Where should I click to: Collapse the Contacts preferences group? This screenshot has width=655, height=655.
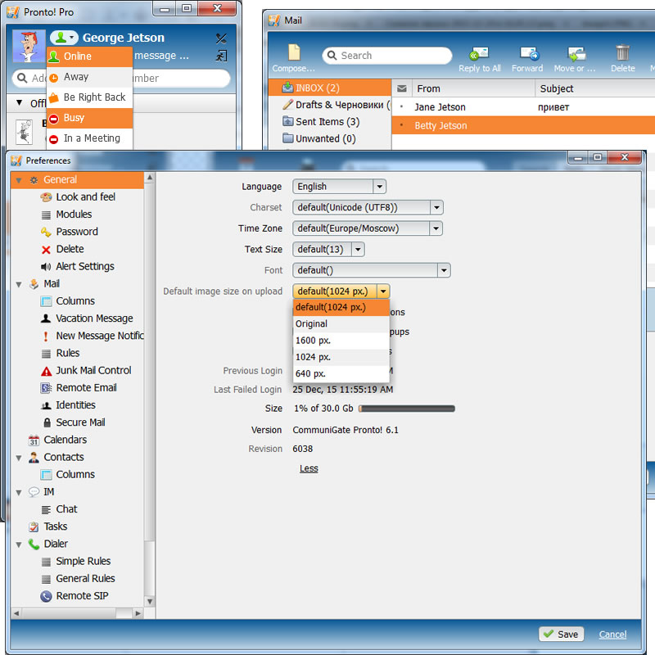click(18, 458)
